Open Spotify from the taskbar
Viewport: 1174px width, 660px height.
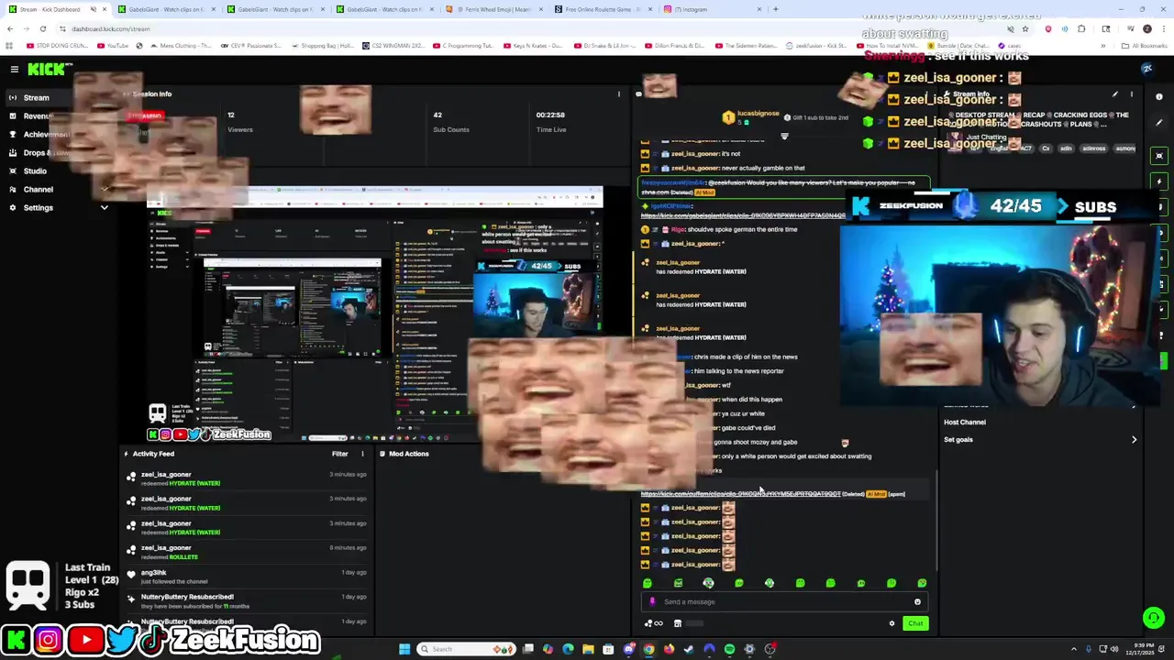pos(729,649)
